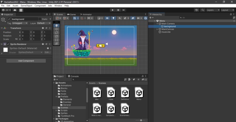Lock the Hierarchy panel
The height and width of the screenshot is (122, 236).
[x=231, y=14]
